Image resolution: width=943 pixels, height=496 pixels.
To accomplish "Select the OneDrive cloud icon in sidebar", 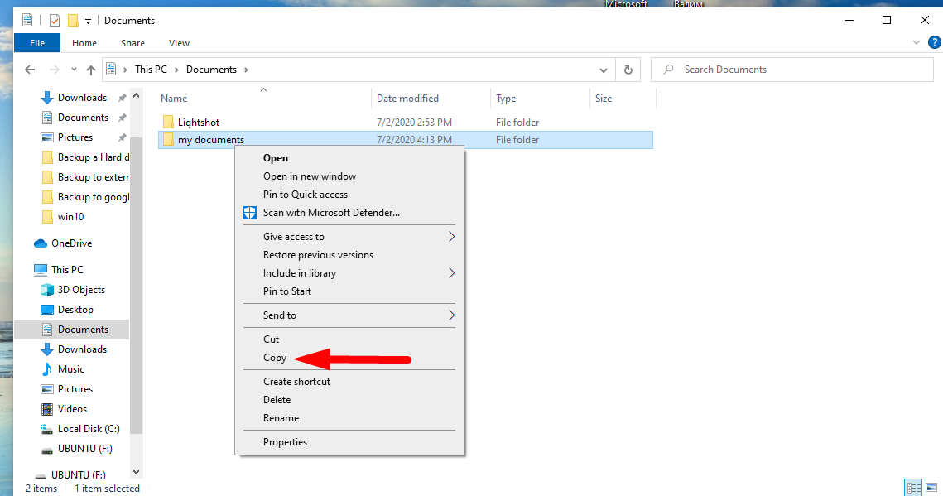I will pyautogui.click(x=41, y=243).
